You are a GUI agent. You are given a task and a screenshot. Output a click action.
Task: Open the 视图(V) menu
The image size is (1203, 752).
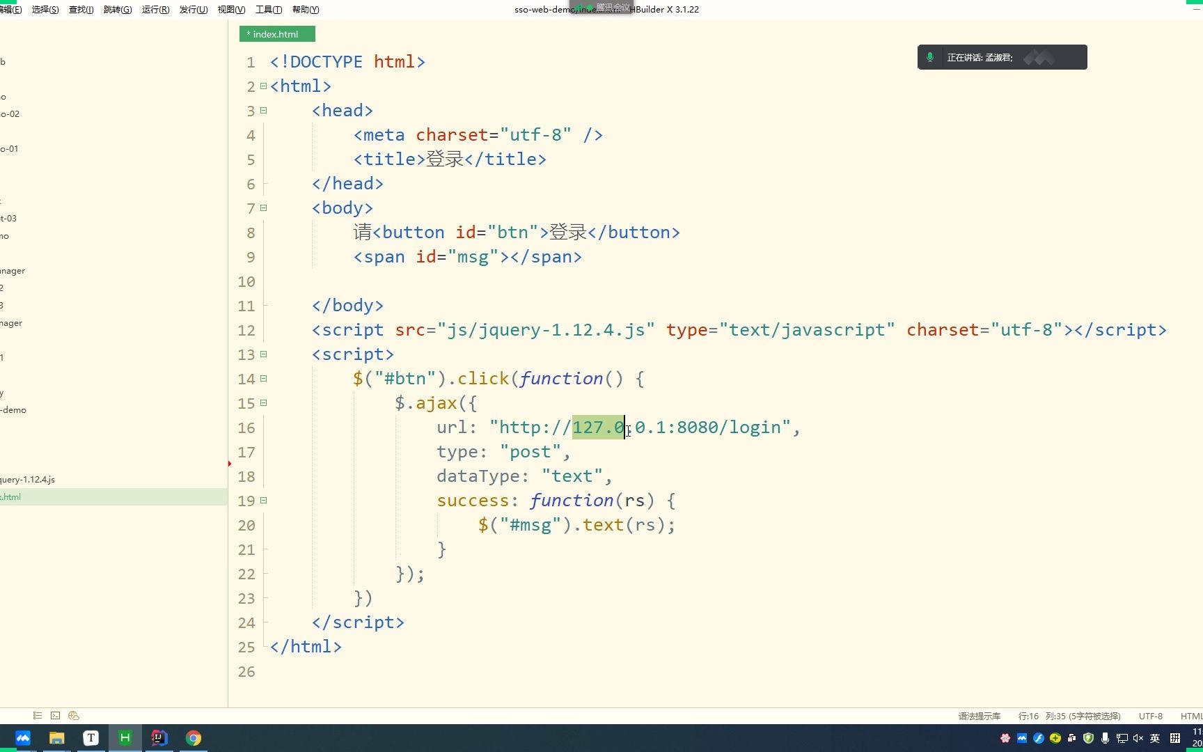pos(231,10)
